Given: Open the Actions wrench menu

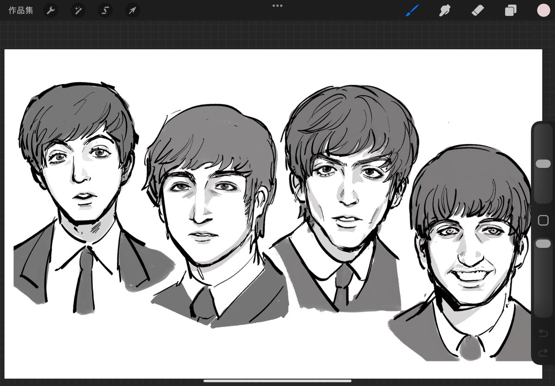Looking at the screenshot, I should (x=51, y=11).
